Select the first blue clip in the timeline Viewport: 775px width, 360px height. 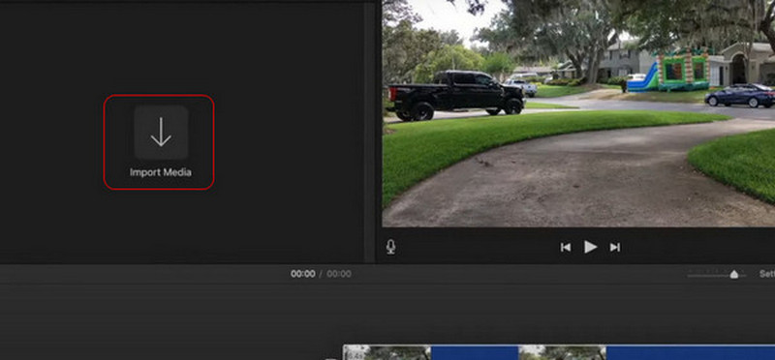click(x=475, y=352)
